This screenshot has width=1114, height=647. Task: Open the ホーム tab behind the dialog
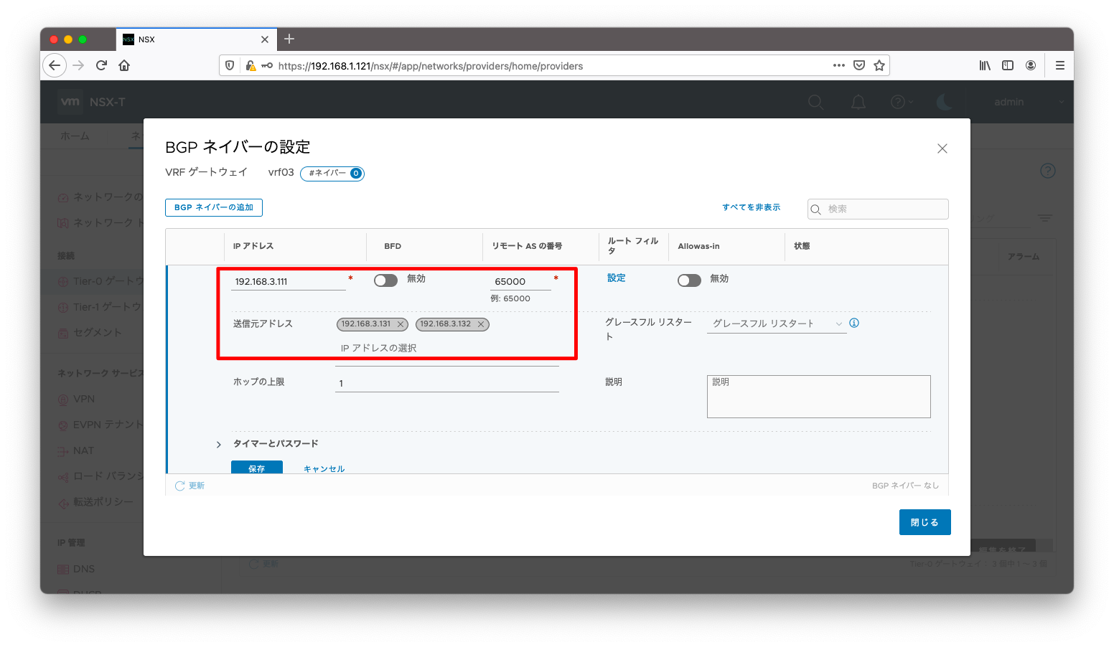click(x=75, y=136)
